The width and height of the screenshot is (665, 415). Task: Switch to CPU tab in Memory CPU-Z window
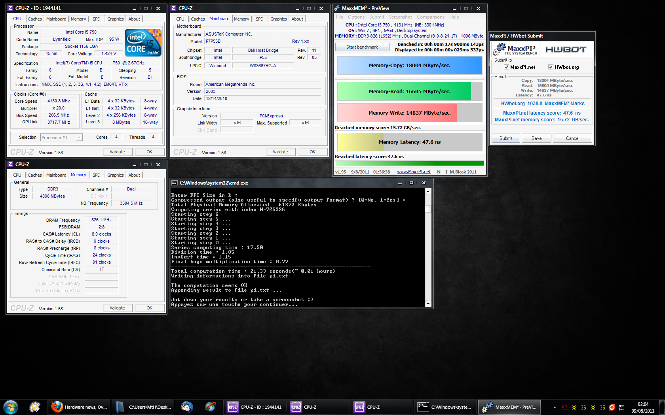click(x=17, y=175)
